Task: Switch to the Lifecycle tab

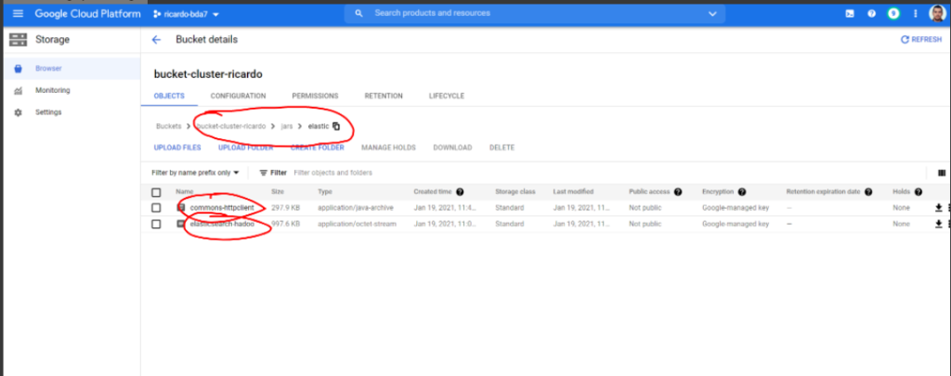Action: [447, 96]
